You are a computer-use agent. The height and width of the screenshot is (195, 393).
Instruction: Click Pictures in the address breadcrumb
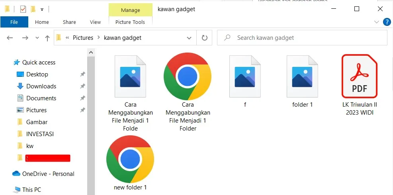(x=83, y=38)
